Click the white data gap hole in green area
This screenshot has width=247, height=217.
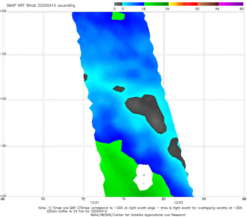point(143,177)
